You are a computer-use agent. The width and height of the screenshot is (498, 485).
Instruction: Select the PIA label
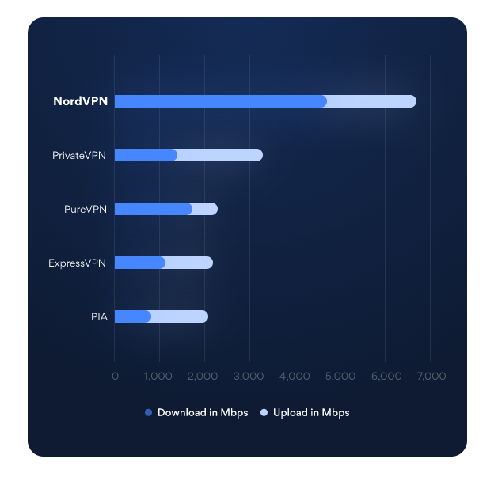point(99,316)
